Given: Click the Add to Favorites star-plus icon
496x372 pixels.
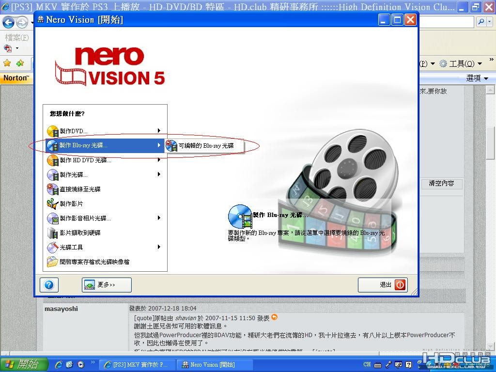Looking at the screenshot, I should 20,63.
